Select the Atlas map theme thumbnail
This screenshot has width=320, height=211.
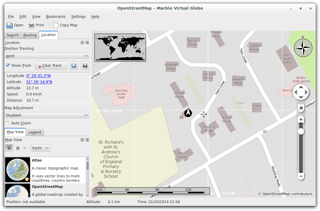pyautogui.click(x=18, y=170)
